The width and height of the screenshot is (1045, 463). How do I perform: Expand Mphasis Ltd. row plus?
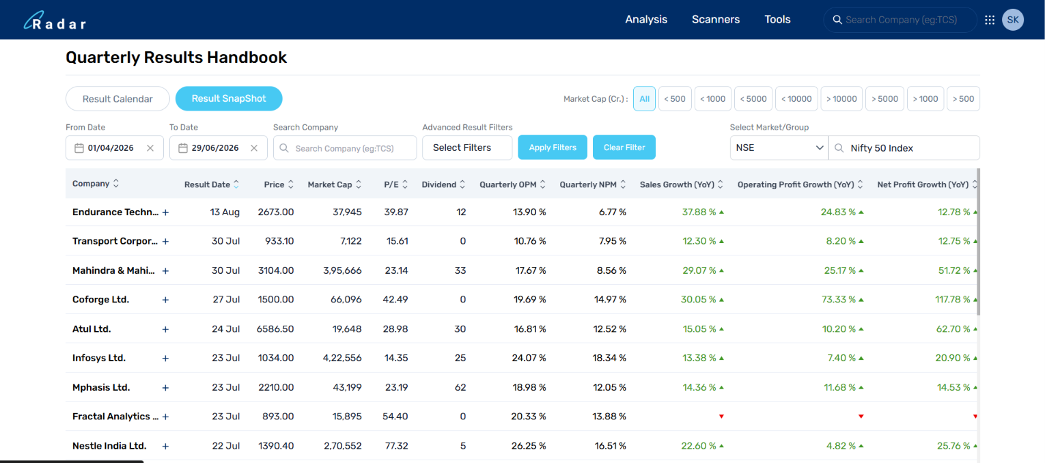click(165, 388)
